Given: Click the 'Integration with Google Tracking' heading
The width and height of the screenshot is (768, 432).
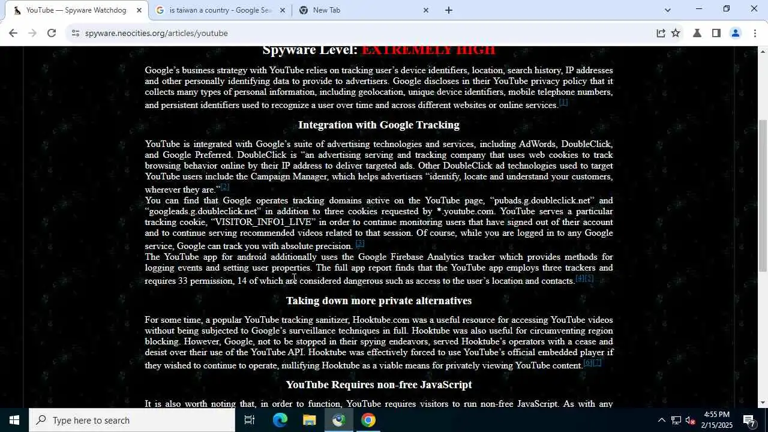Looking at the screenshot, I should (379, 125).
